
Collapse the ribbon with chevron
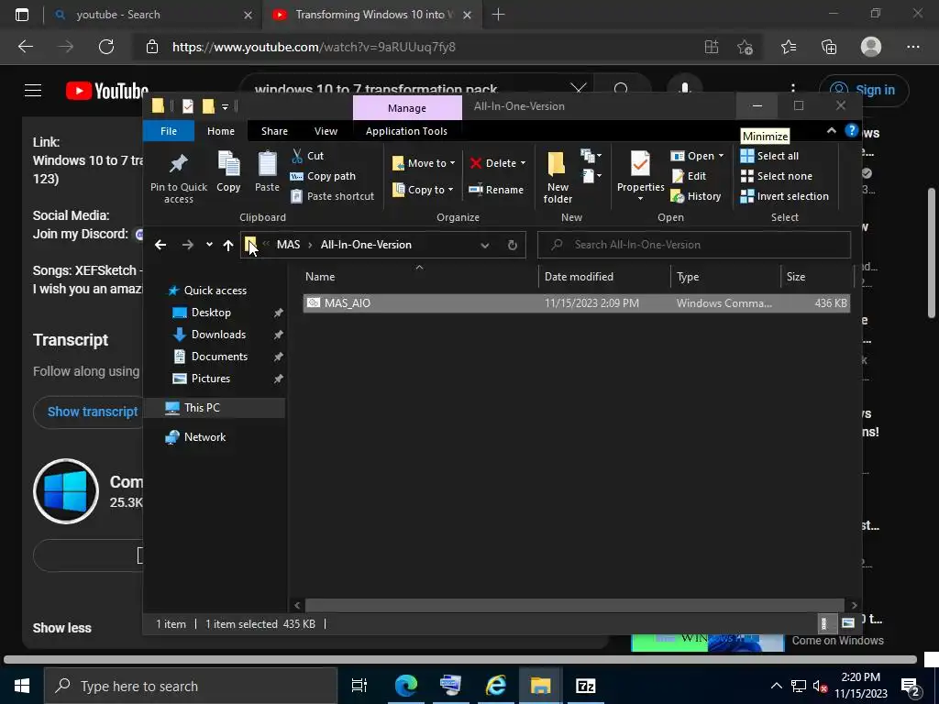831,130
